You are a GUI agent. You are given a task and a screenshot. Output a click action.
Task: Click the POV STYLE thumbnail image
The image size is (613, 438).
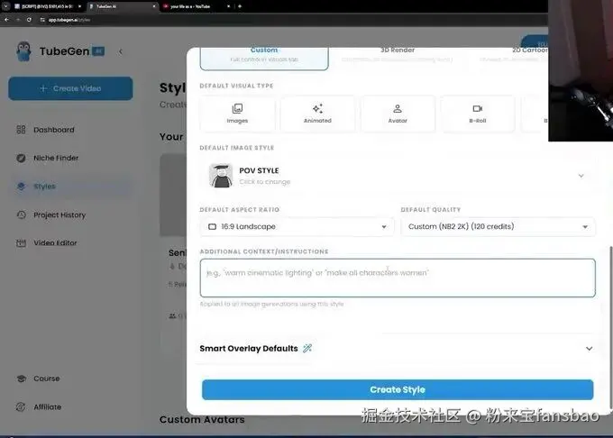(221, 176)
